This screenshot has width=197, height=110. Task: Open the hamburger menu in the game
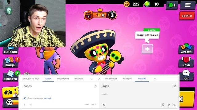click(187, 5)
